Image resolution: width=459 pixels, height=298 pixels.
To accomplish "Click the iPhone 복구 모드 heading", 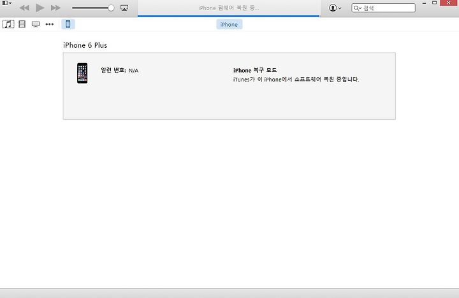I will tap(255, 70).
